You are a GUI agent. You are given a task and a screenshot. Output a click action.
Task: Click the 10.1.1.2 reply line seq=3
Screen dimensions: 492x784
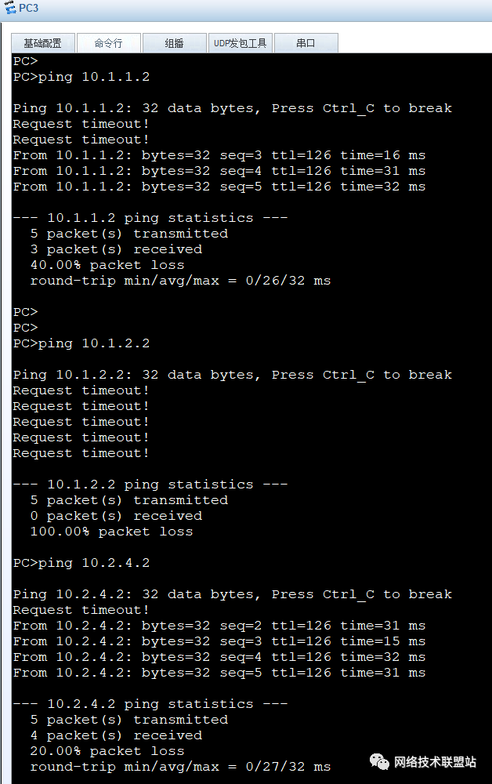pos(219,155)
